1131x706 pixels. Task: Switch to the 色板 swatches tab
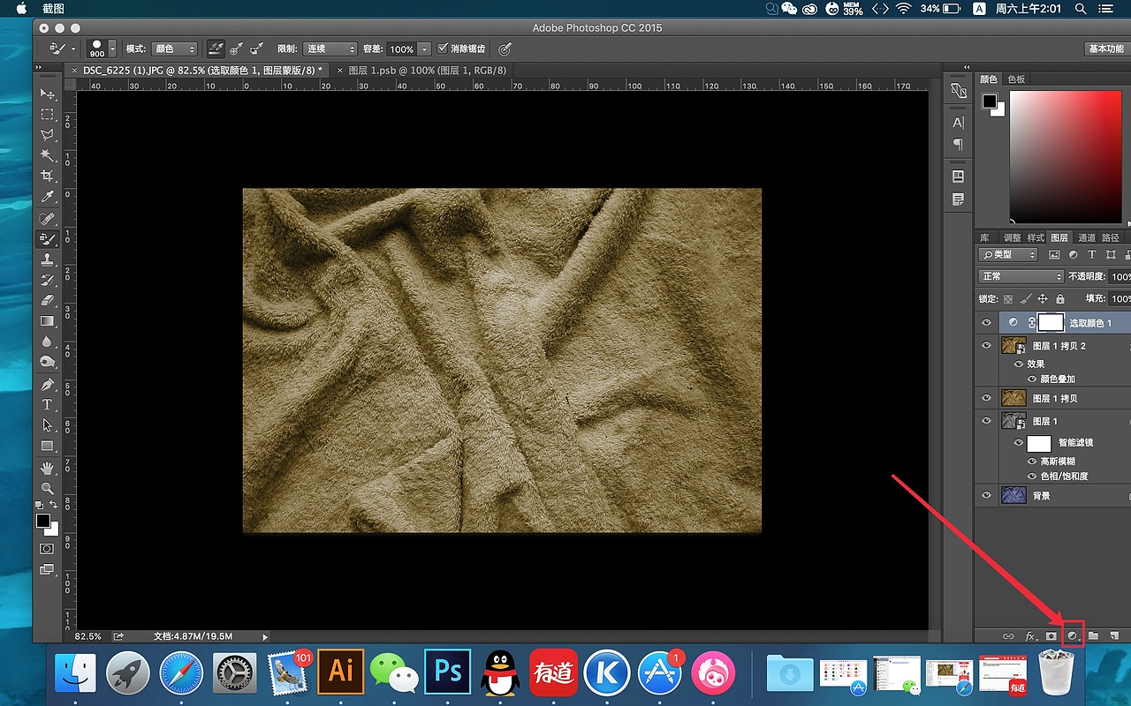click(x=1016, y=79)
